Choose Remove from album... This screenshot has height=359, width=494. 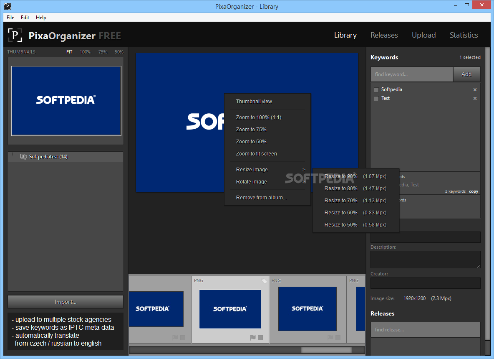coord(267,198)
